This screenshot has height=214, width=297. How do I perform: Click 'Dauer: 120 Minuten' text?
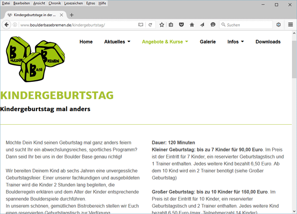click(x=173, y=143)
